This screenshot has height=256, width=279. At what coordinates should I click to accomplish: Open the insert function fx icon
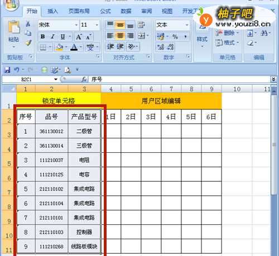click(x=84, y=80)
